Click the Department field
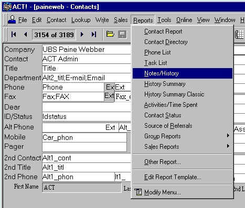The height and width of the screenshot is (208, 245). point(87,78)
